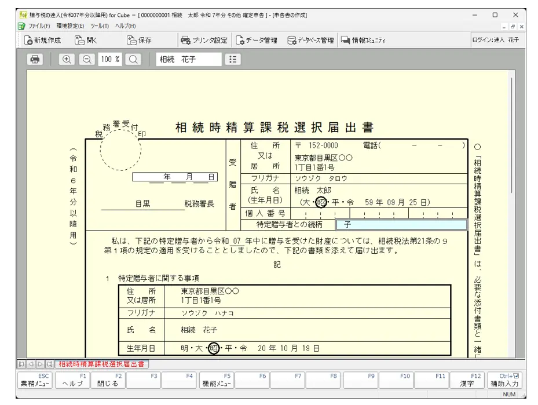This screenshot has height=405, width=538.
Task: Click the 特定贈与者との続柄 input field
Action: (401, 224)
